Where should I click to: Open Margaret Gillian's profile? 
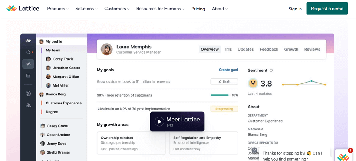63,77
